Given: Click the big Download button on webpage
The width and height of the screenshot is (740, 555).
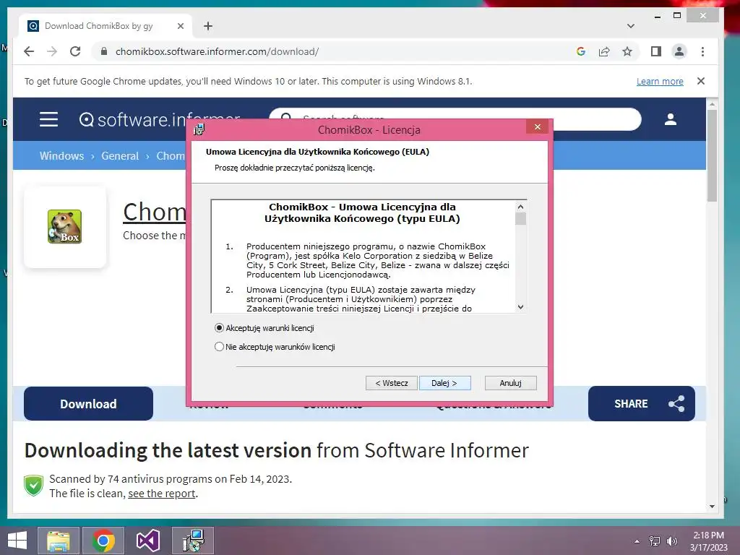Looking at the screenshot, I should (88, 403).
